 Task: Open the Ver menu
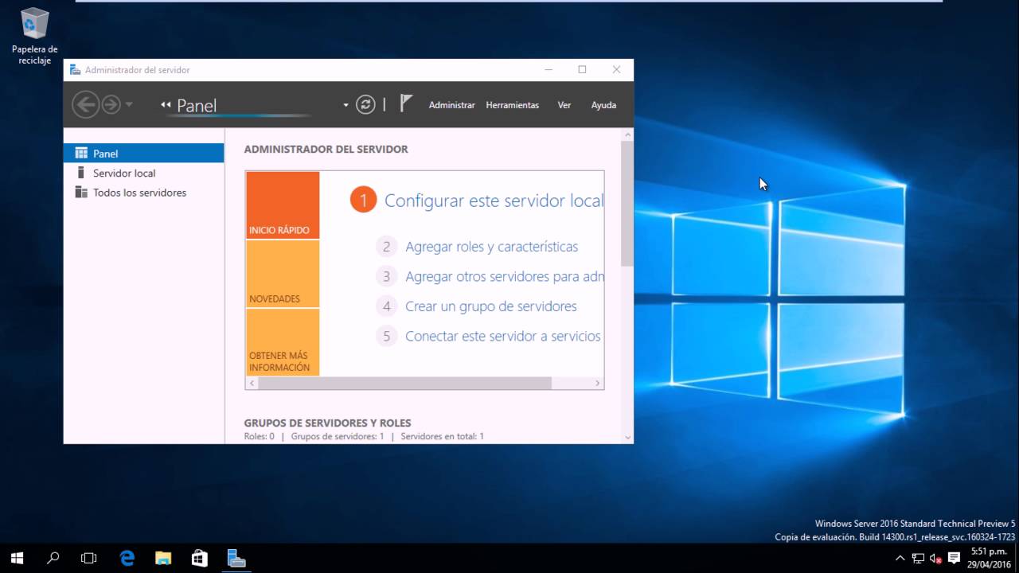[x=564, y=105]
